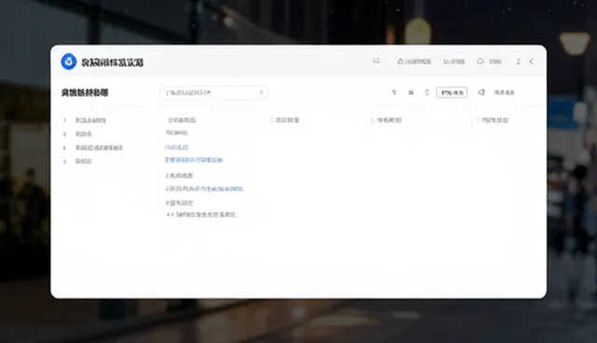The image size is (597, 343).
Task: Click the icon between funnel and bulb icons
Action: [x=410, y=92]
